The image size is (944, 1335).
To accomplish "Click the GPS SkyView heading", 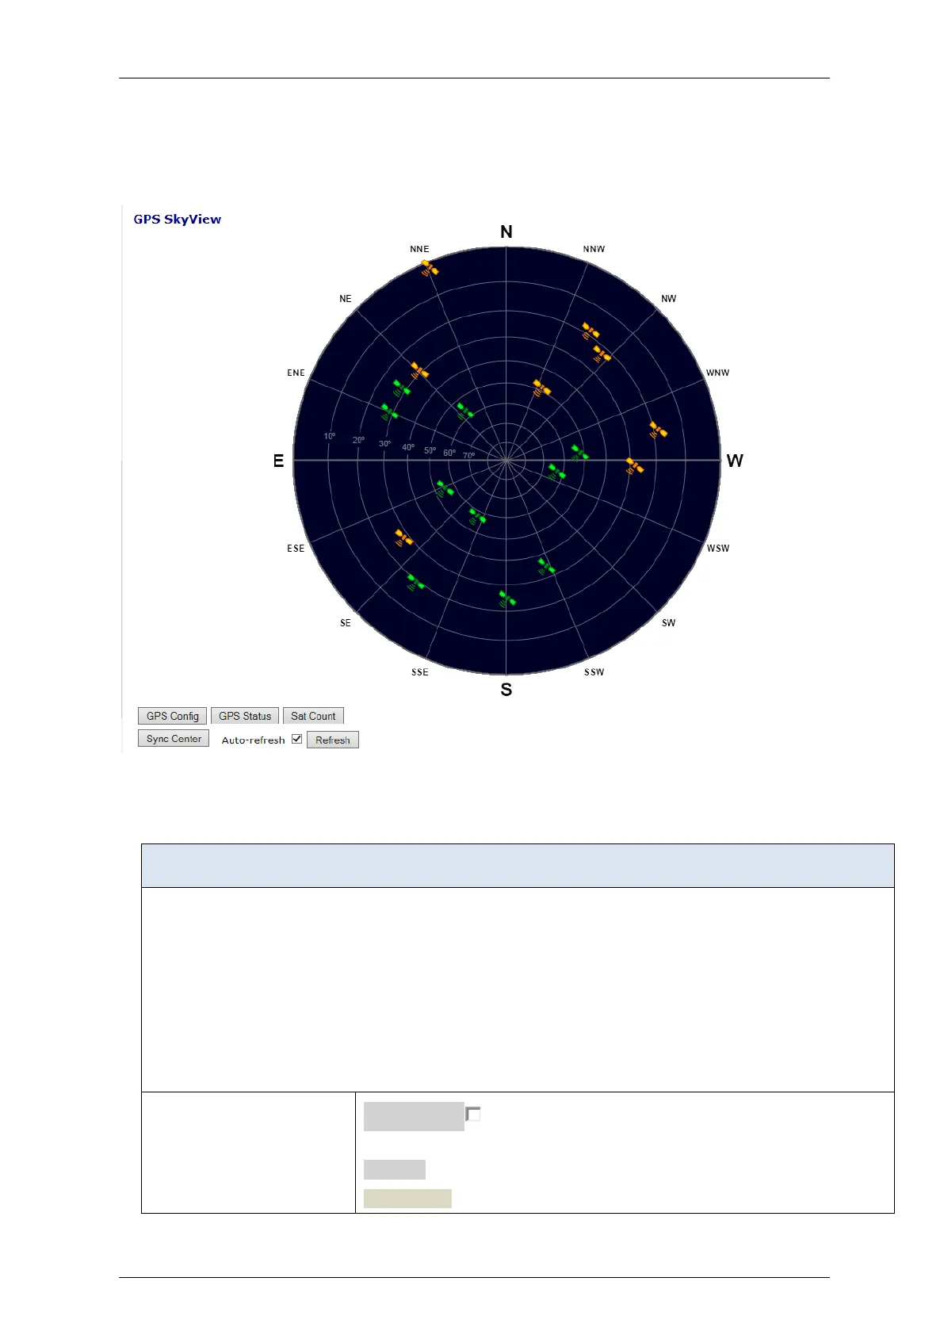I will pos(178,220).
